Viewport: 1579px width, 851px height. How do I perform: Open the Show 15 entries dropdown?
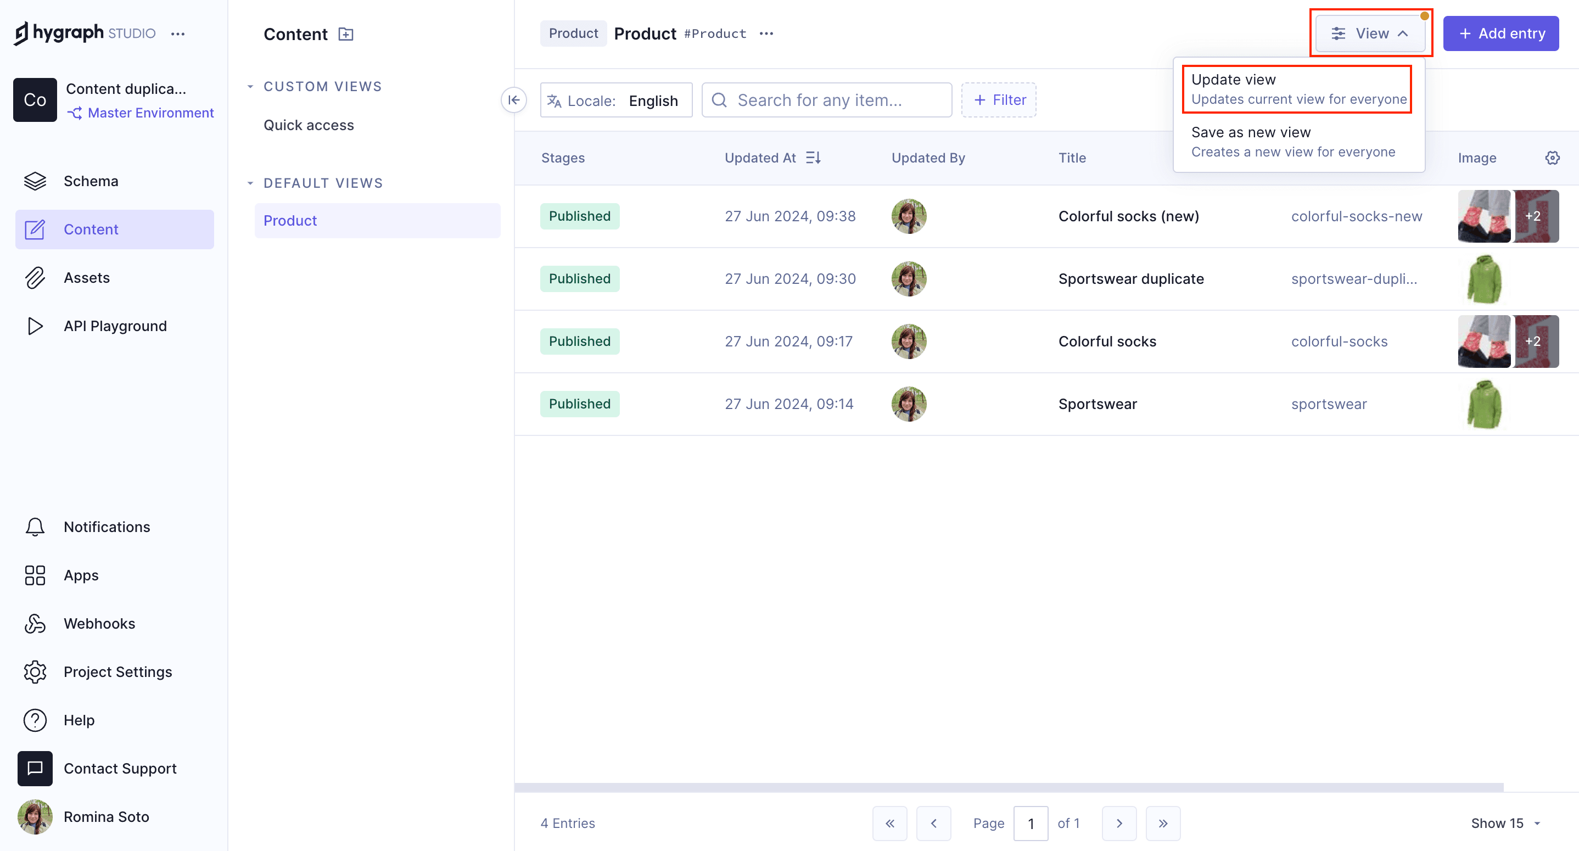click(1505, 823)
